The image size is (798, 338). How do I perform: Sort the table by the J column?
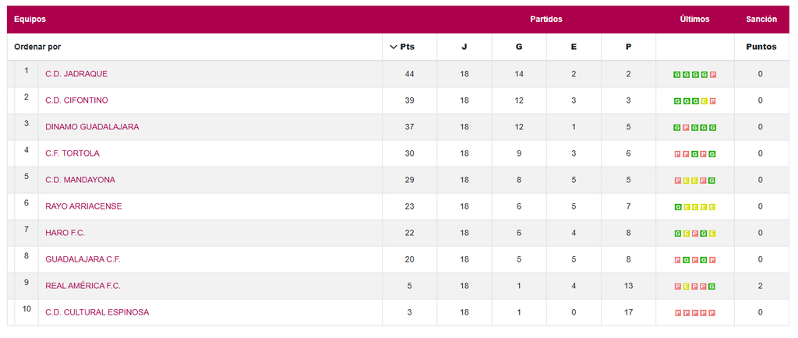coord(464,47)
